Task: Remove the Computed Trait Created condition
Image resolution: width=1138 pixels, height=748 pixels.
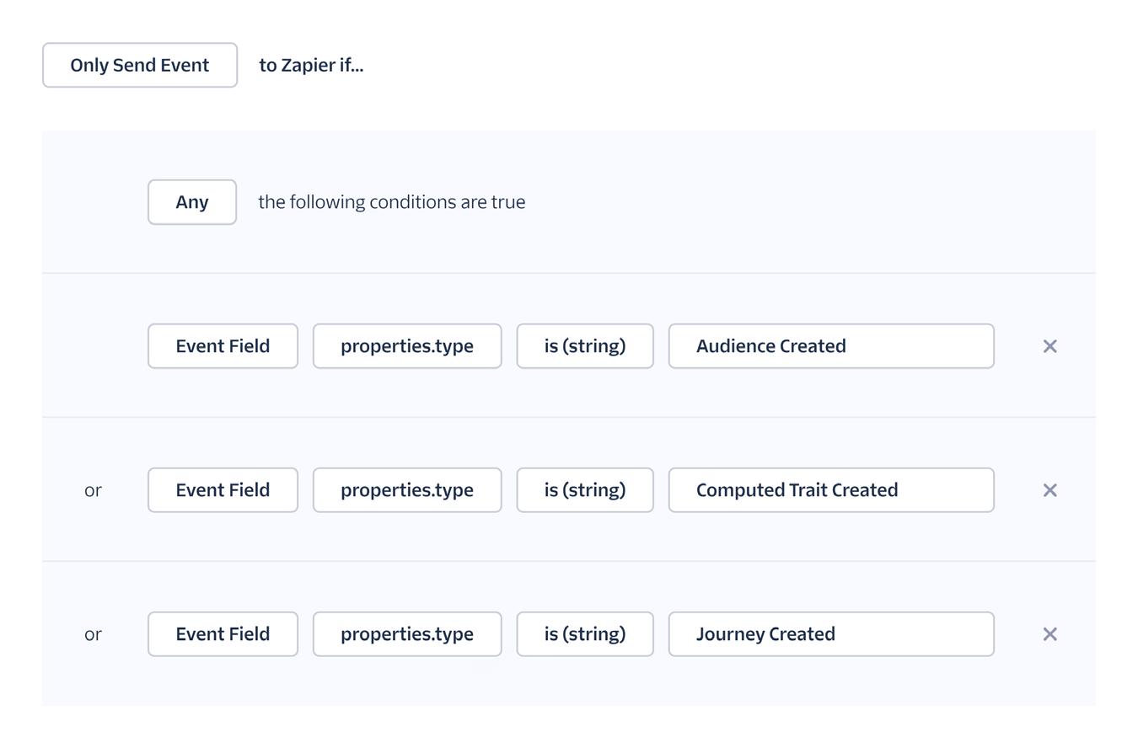Action: click(1049, 490)
